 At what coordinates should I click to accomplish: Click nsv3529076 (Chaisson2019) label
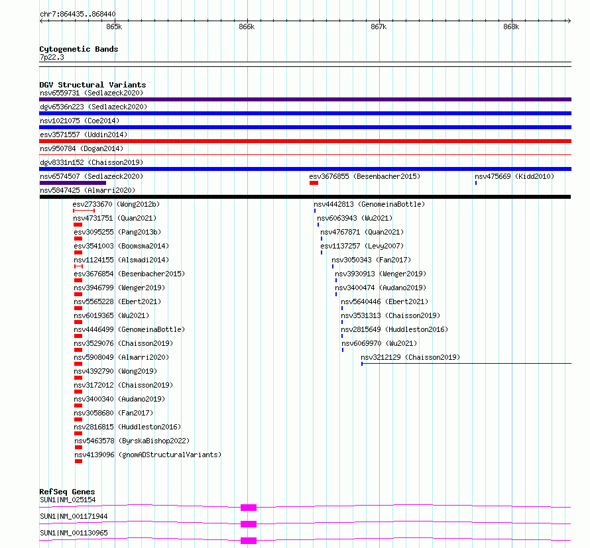(x=123, y=343)
